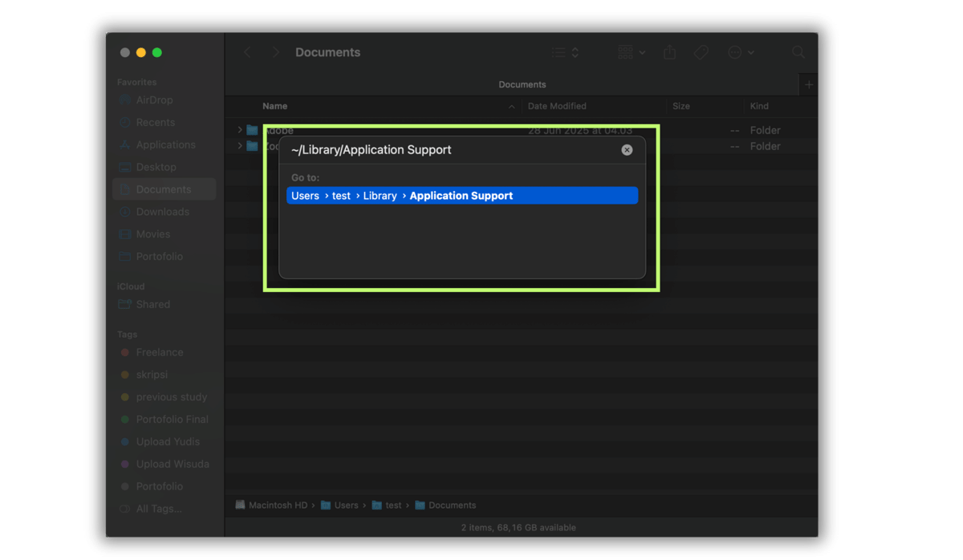Viewport: 963px width, 560px height.
Task: Click Documents in the bottom path bar
Action: (x=445, y=505)
